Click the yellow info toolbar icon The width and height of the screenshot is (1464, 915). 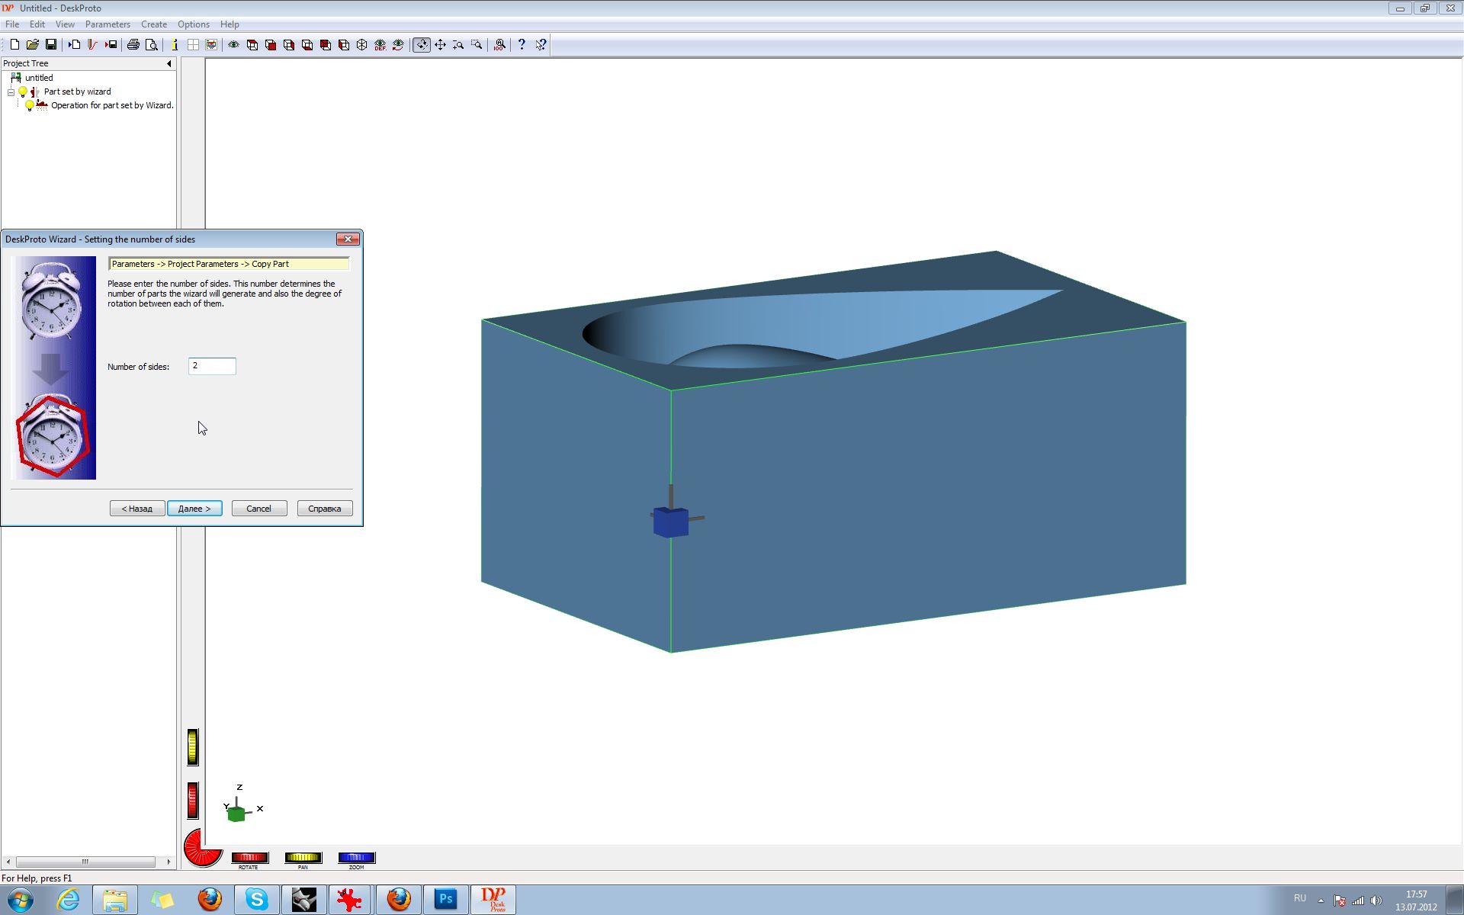(175, 45)
